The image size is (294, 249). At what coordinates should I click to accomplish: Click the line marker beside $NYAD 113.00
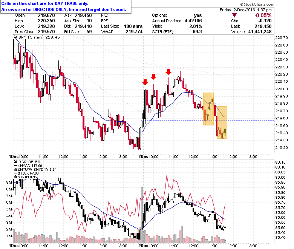click(16, 166)
